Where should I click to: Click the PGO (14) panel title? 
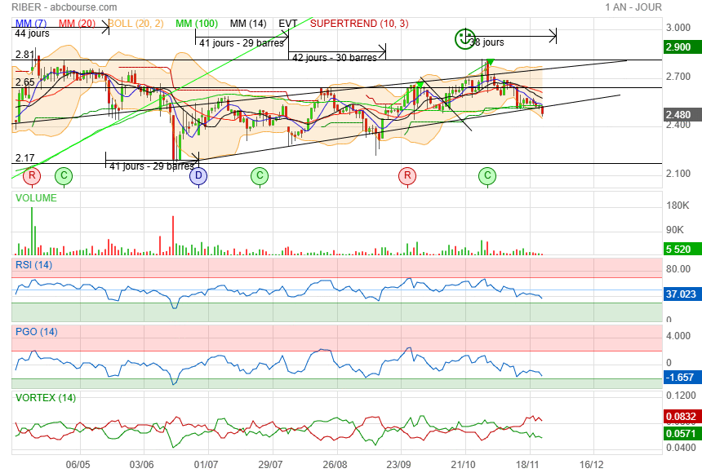pyautogui.click(x=37, y=331)
